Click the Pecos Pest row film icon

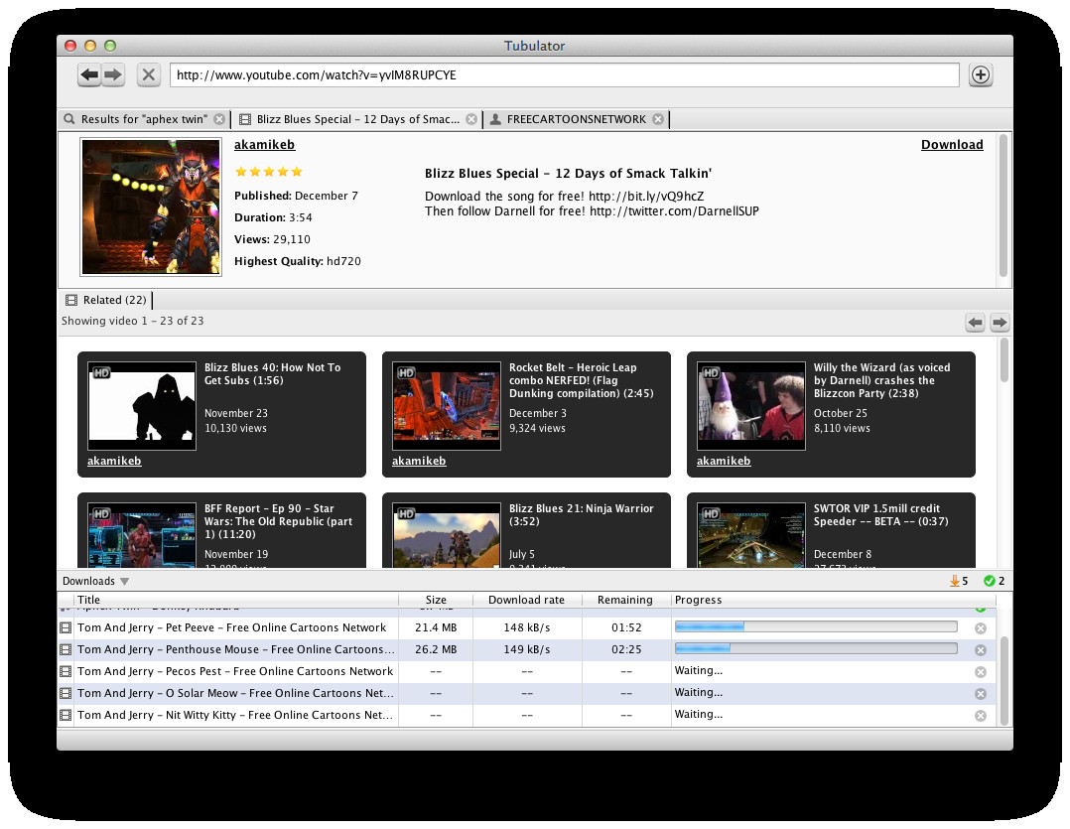point(66,671)
